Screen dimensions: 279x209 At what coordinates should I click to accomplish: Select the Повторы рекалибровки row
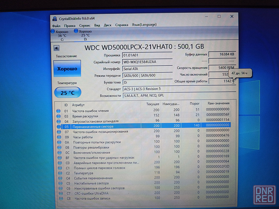[x=144, y=147]
